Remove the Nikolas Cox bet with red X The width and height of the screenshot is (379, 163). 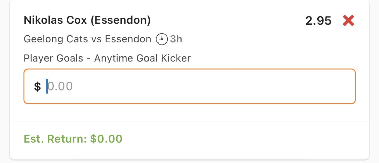[348, 21]
